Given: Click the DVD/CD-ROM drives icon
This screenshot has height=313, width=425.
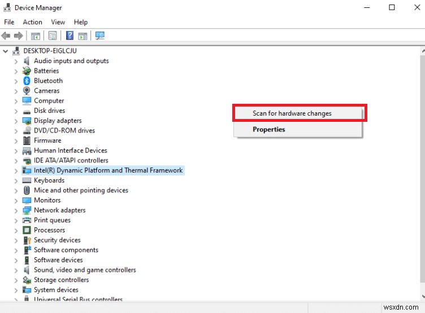Looking at the screenshot, I should (x=27, y=130).
